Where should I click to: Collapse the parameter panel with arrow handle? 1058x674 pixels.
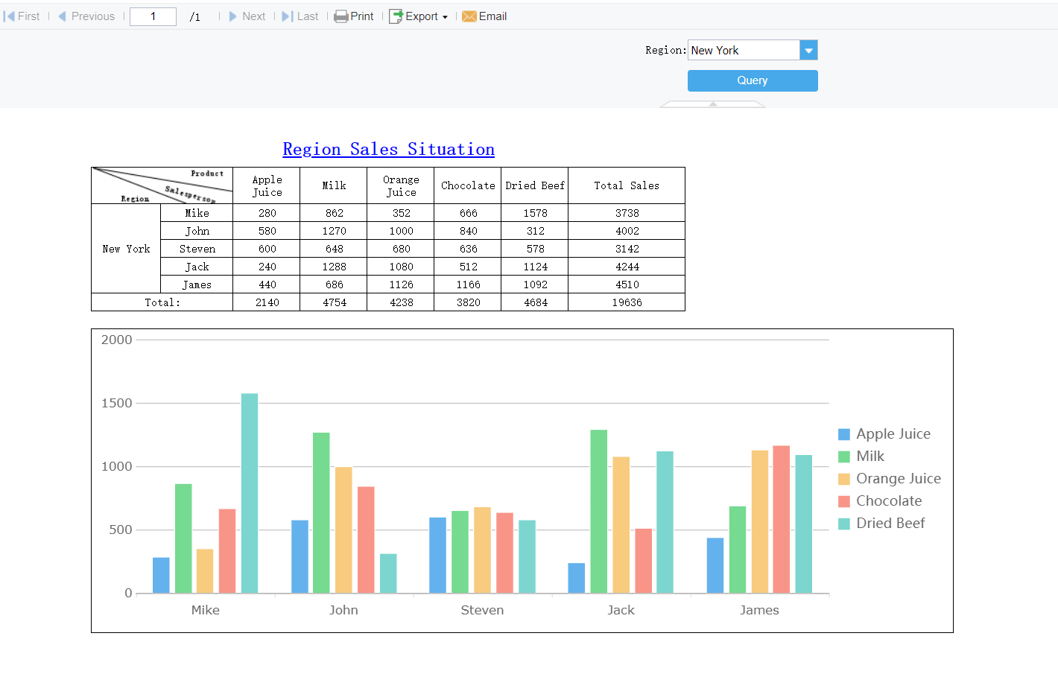[713, 104]
